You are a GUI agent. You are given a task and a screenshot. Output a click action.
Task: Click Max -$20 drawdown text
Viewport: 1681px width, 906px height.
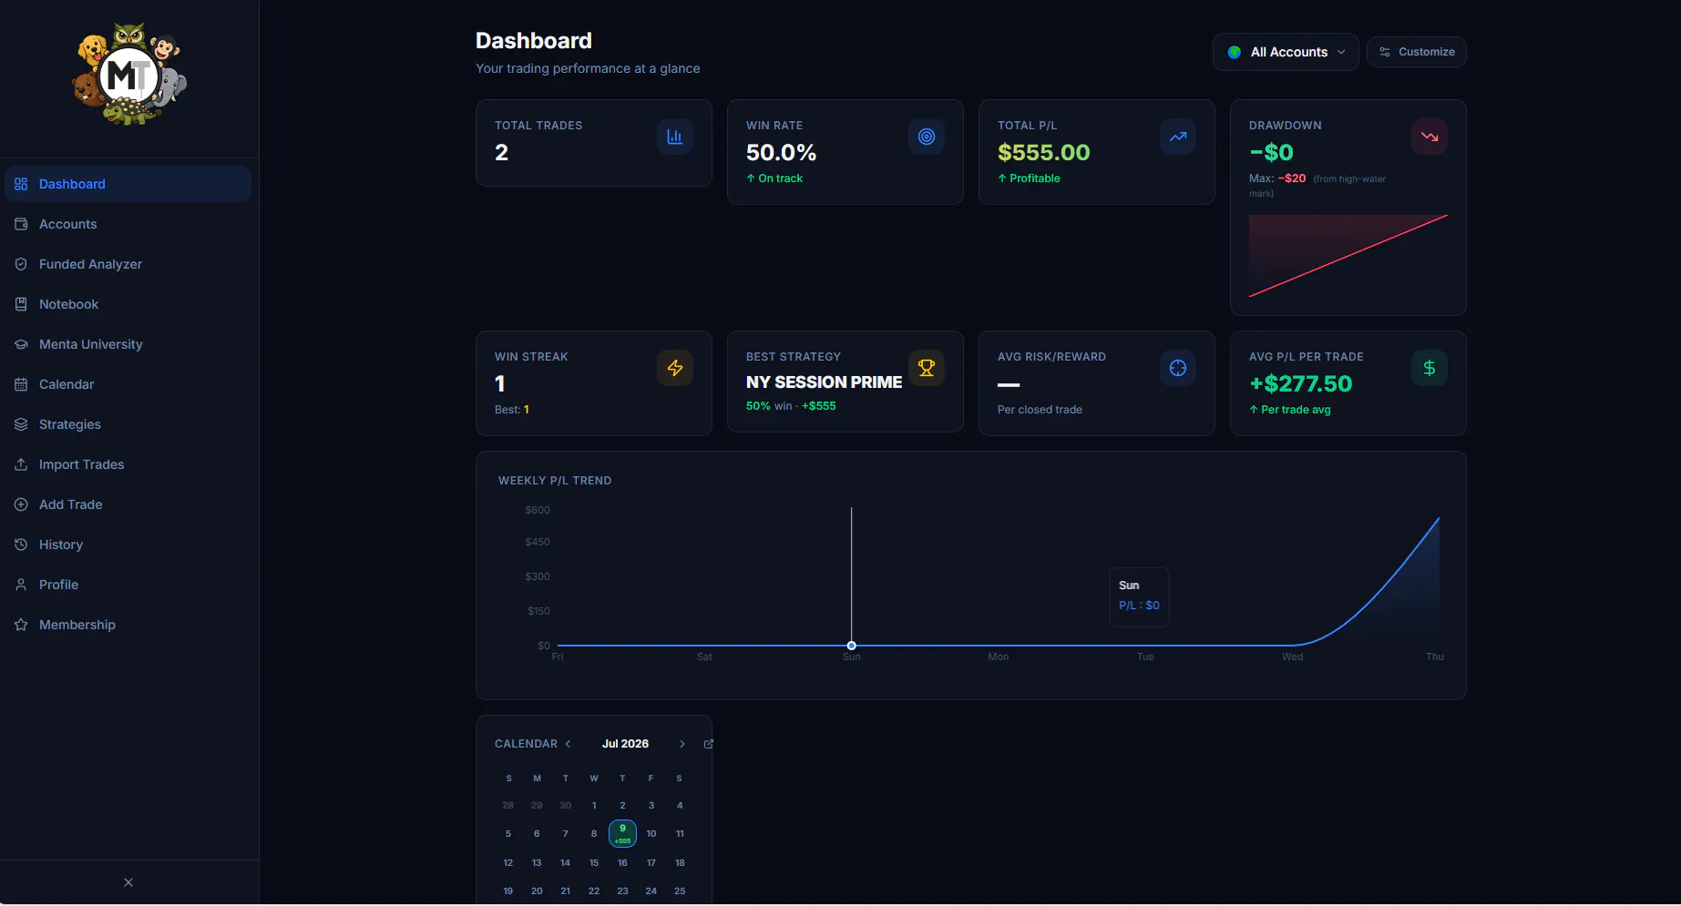click(x=1277, y=178)
